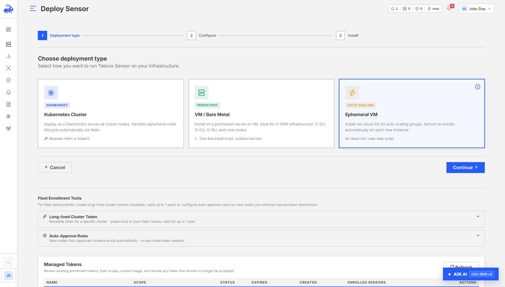
Task: Select the Kubernetes Cluster deployment card
Action: pos(111,113)
